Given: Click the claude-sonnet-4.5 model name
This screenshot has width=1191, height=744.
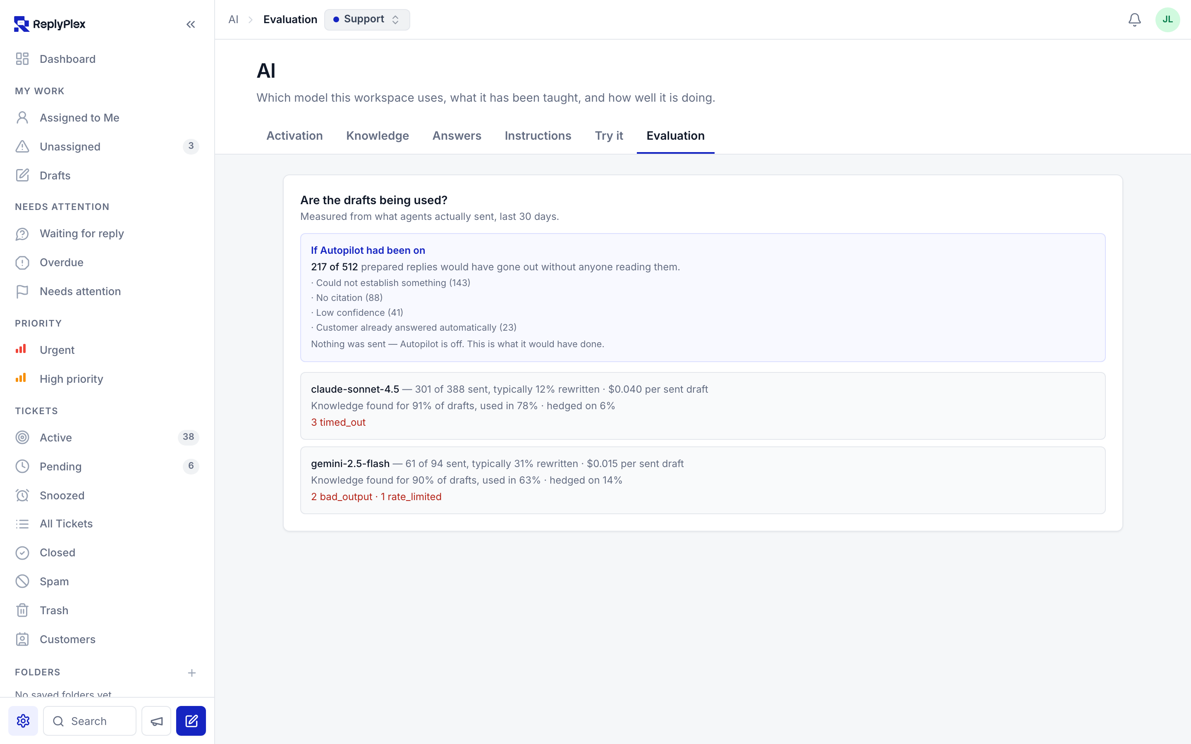Looking at the screenshot, I should point(355,389).
